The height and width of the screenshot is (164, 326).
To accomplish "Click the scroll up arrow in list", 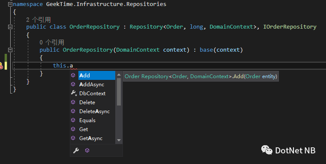I will 119,75.
